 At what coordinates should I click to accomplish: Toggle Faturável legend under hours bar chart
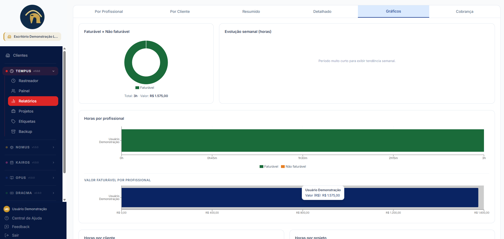pos(269,167)
